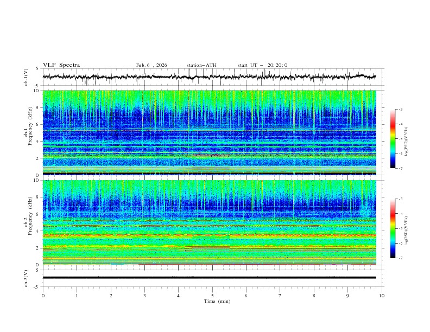Click the ch.1 'Frequency (kHz)' axis label
Viewport: 430px width, 332px height.
(30, 126)
